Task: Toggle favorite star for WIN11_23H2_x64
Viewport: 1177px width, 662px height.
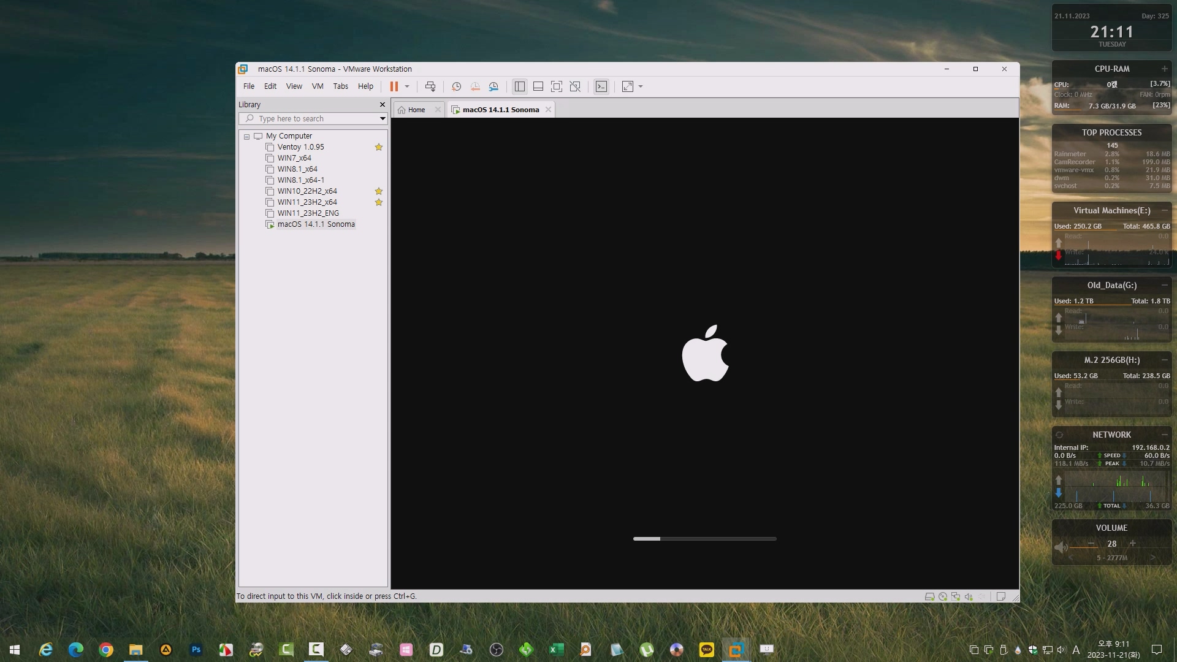Action: pos(379,202)
